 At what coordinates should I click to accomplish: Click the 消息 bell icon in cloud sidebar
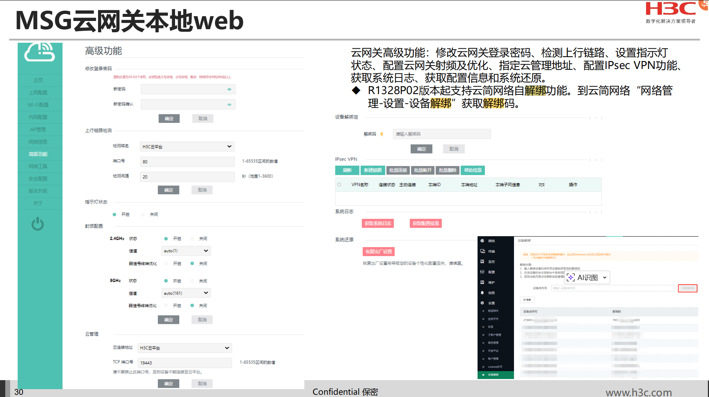point(482,292)
